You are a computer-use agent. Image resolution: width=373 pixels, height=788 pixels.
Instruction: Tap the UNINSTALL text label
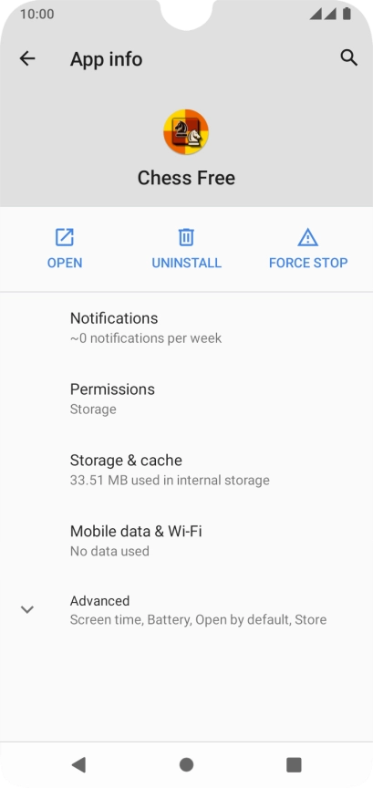click(x=186, y=263)
